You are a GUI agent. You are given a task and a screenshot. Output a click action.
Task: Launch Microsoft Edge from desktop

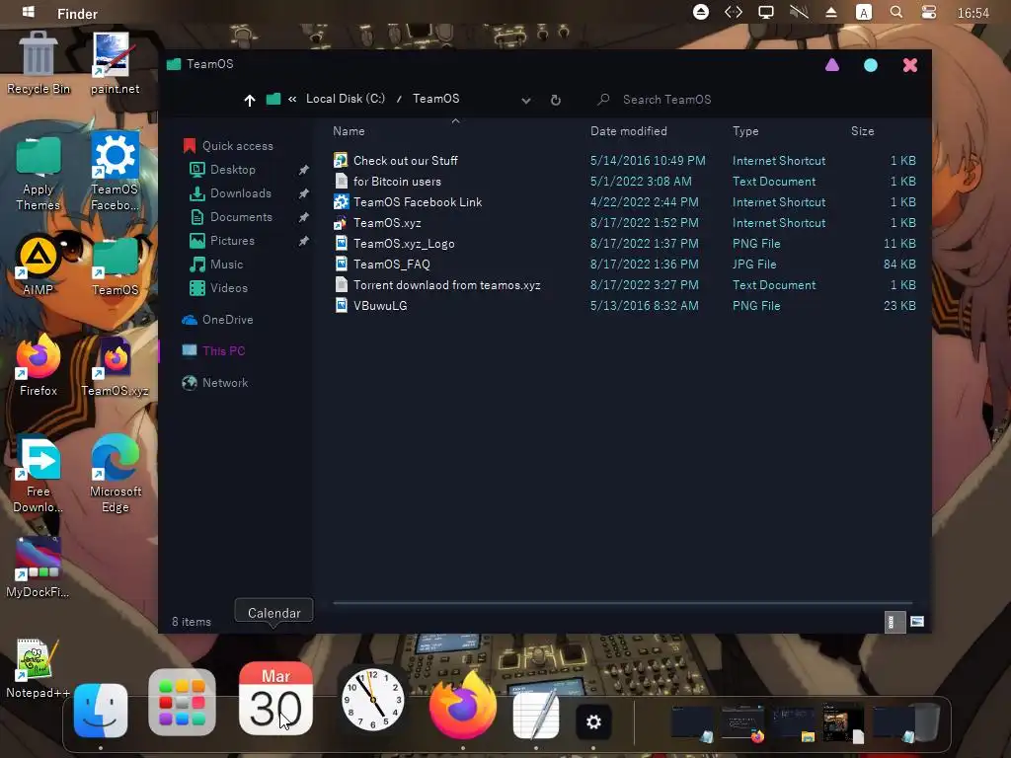click(115, 474)
